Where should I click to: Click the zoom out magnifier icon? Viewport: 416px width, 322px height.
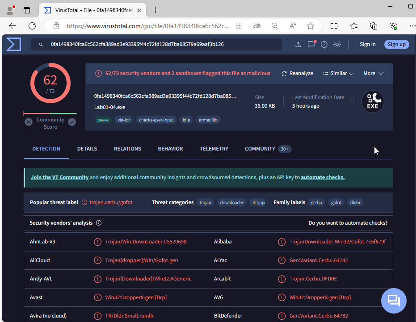pos(275,26)
